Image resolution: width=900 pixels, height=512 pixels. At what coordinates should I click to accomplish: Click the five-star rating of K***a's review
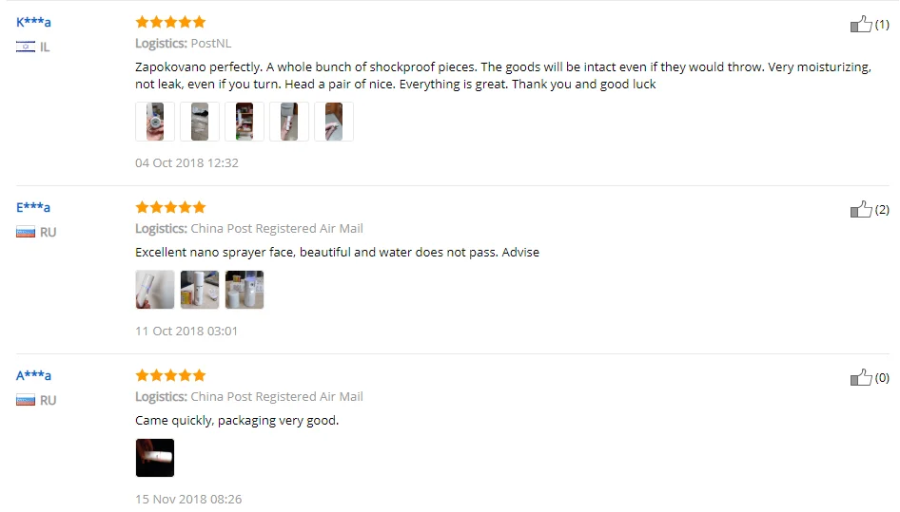click(x=170, y=23)
